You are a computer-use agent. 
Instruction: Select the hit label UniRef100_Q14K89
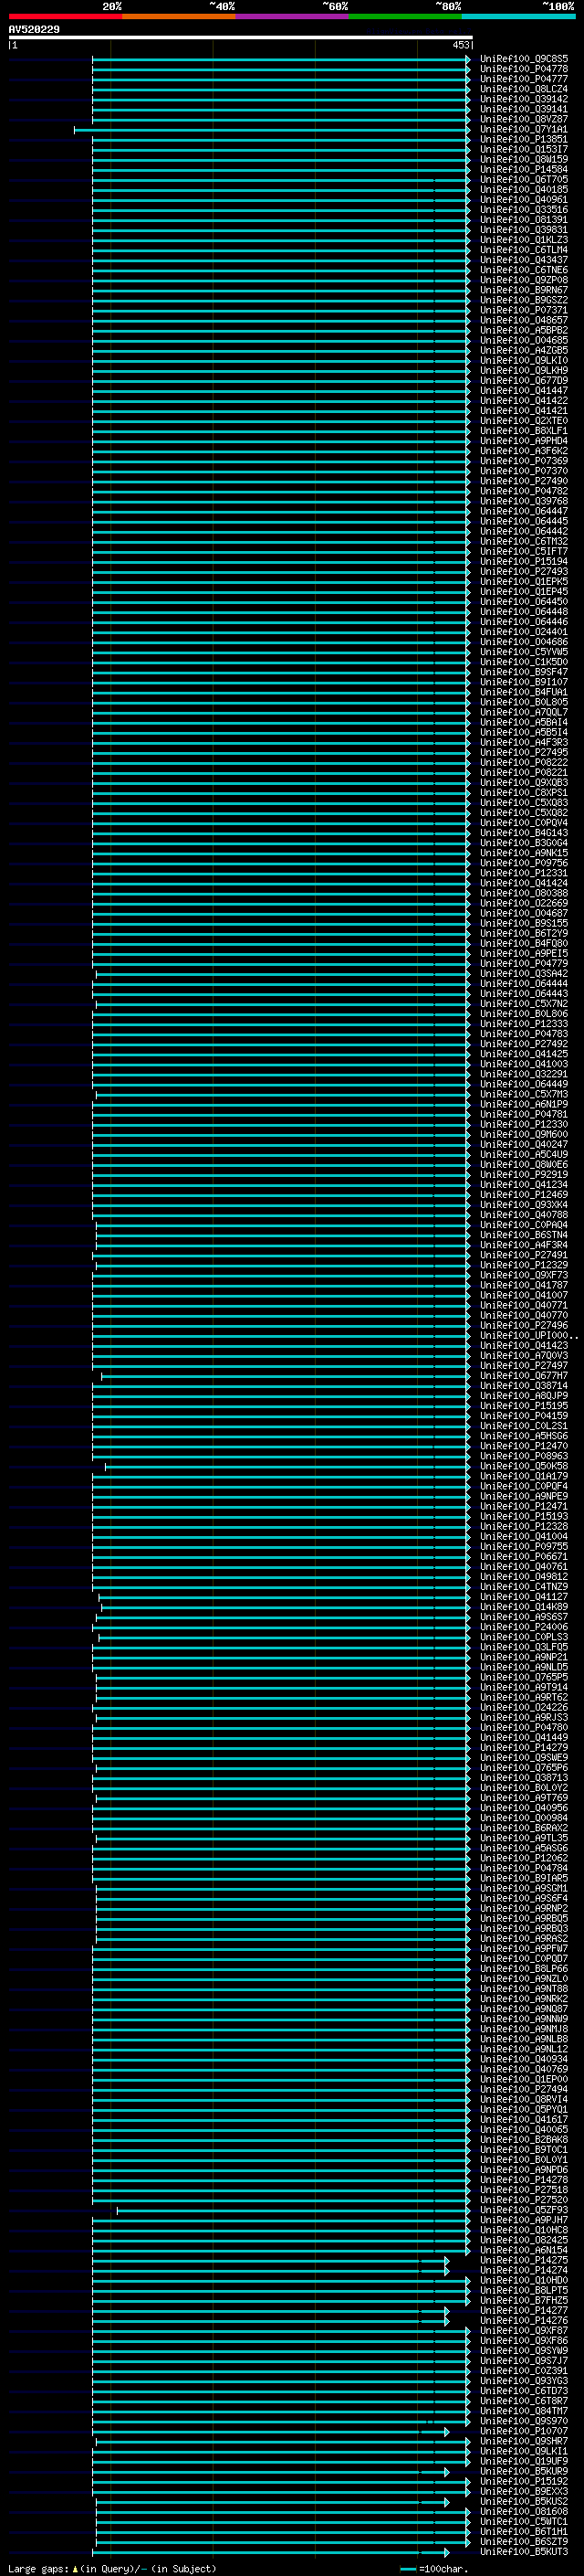click(x=523, y=1607)
